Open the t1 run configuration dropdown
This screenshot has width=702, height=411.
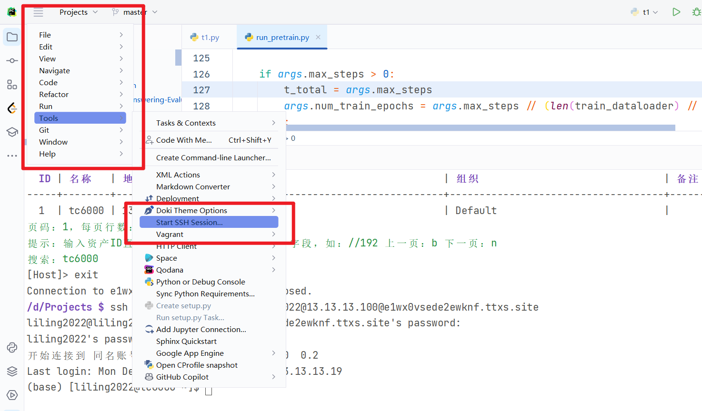click(x=644, y=12)
